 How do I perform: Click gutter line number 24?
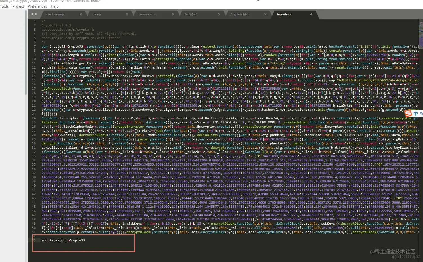(x=34, y=118)
